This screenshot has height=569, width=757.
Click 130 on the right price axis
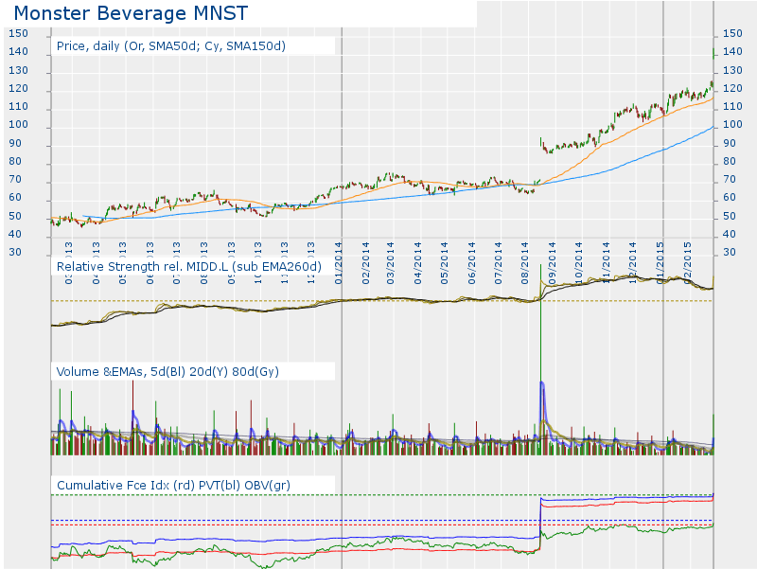point(732,70)
